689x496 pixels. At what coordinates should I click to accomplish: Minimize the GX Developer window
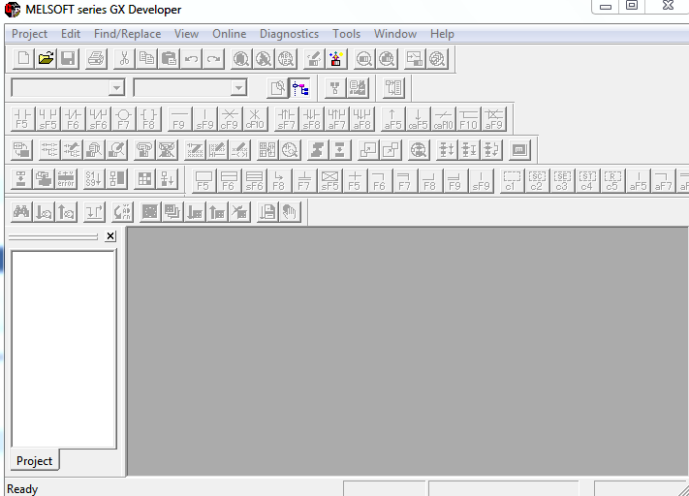point(606,6)
